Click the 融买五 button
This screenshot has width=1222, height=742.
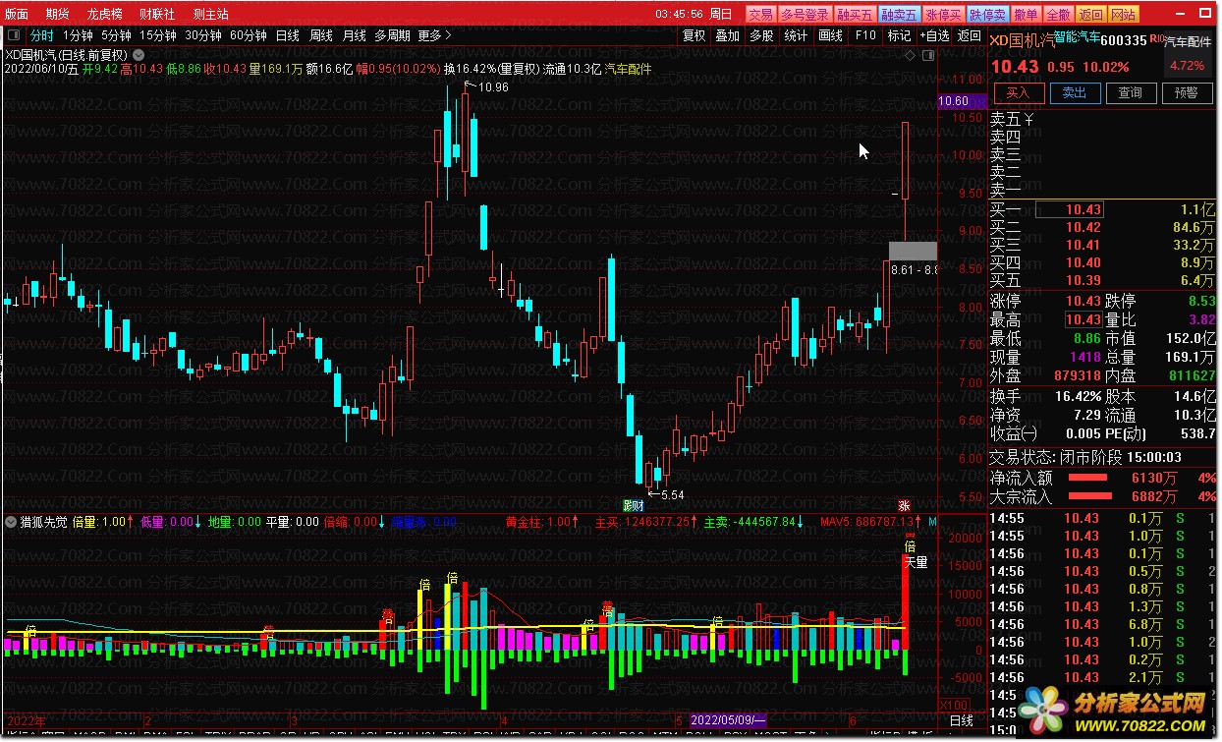[x=855, y=15]
